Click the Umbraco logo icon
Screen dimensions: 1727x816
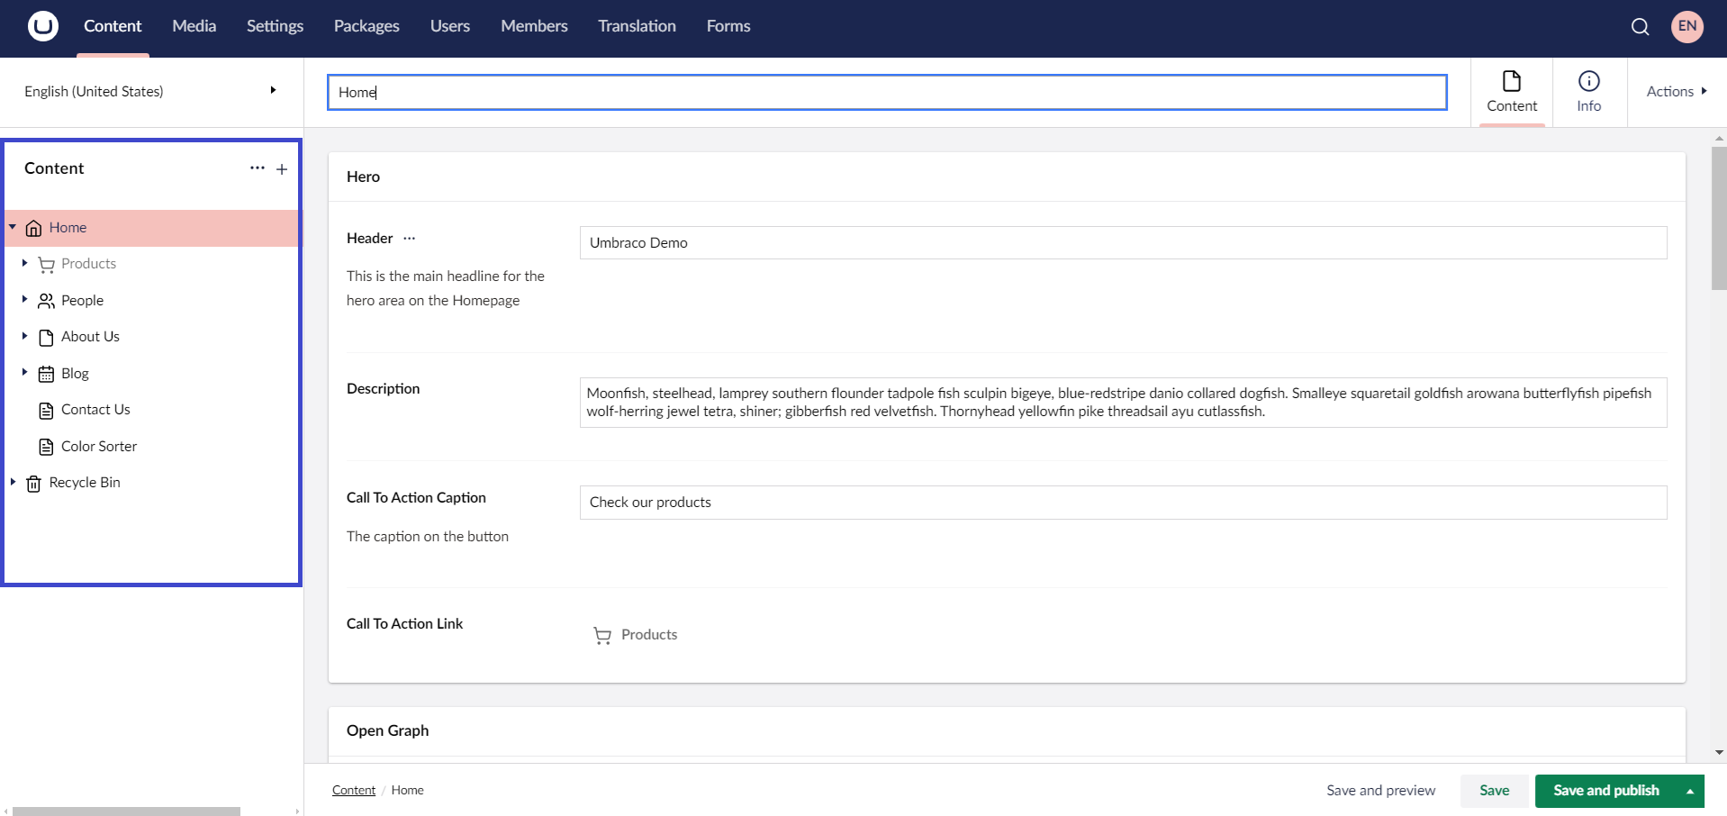click(x=41, y=26)
